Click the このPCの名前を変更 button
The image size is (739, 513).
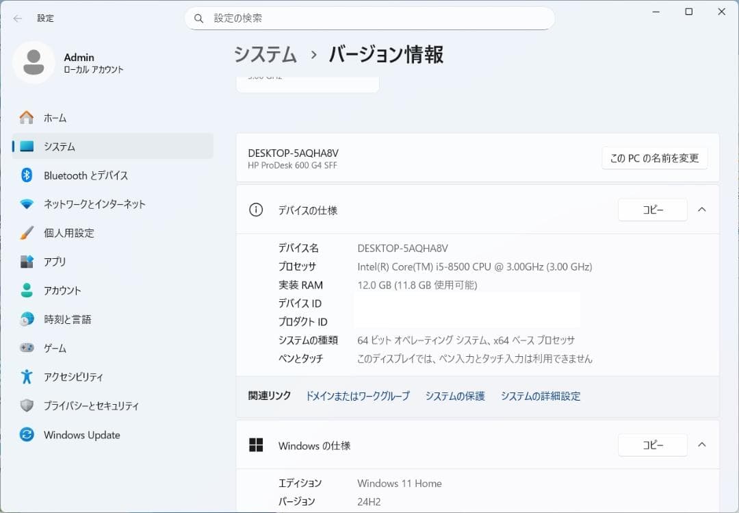tap(654, 158)
